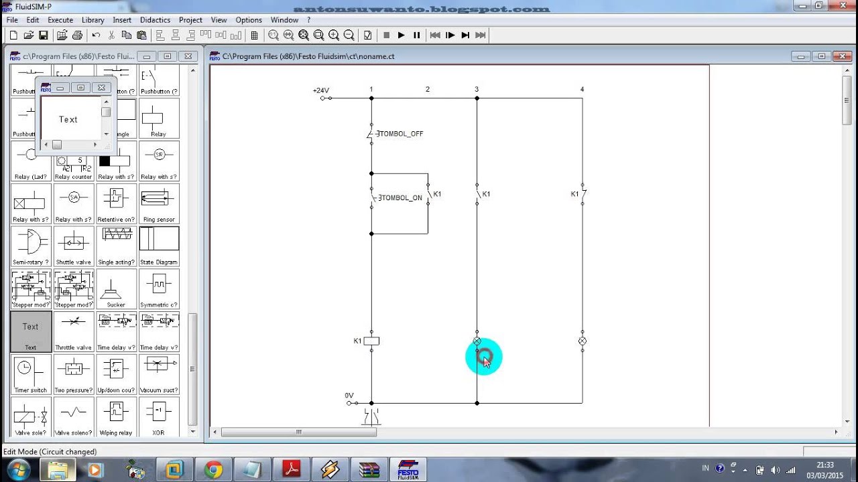Click the K1 break contact in path 4
Image resolution: width=858 pixels, height=482 pixels.
point(583,194)
